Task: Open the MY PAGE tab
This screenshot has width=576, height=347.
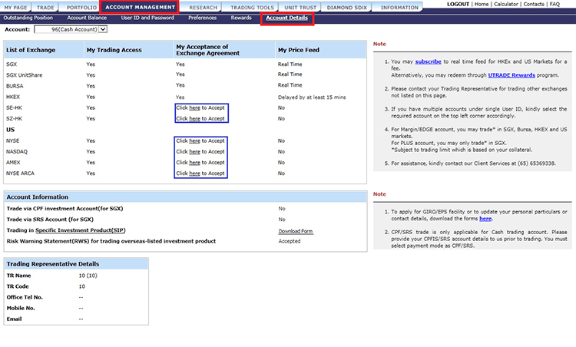Action: coord(16,8)
